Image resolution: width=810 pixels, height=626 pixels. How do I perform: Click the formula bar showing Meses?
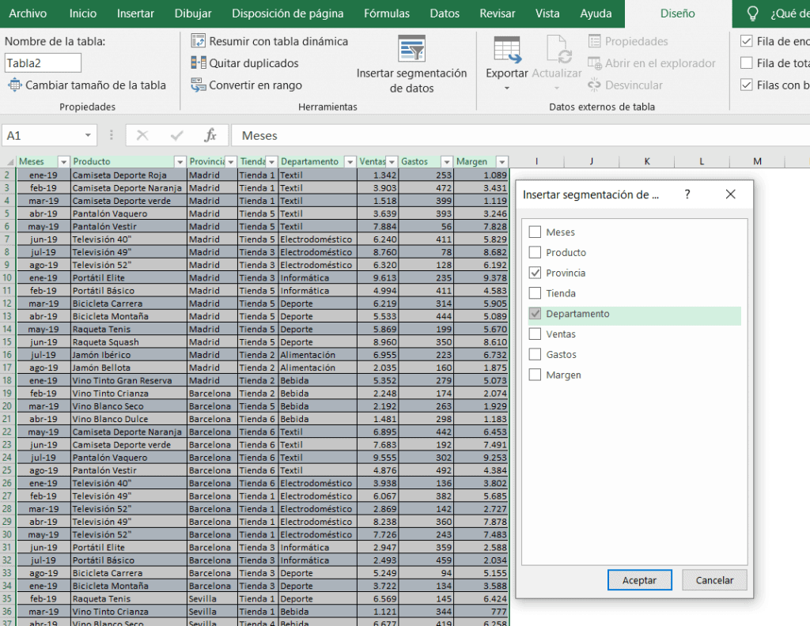point(520,136)
